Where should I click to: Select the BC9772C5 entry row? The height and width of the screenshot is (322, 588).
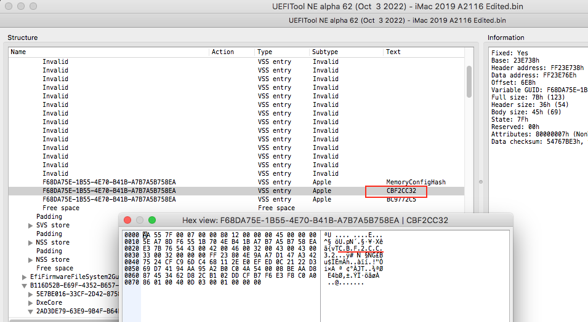tap(236, 200)
